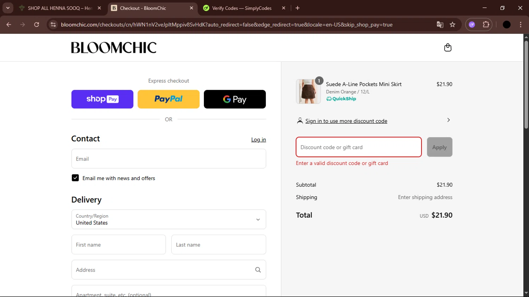The height and width of the screenshot is (297, 529).
Task: Expand the sign-in discount chevron arrow
Action: pyautogui.click(x=449, y=120)
